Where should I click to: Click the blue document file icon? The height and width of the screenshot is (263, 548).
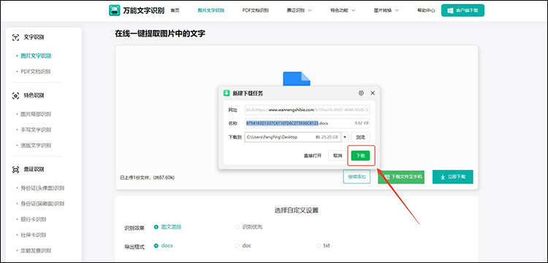click(x=297, y=79)
